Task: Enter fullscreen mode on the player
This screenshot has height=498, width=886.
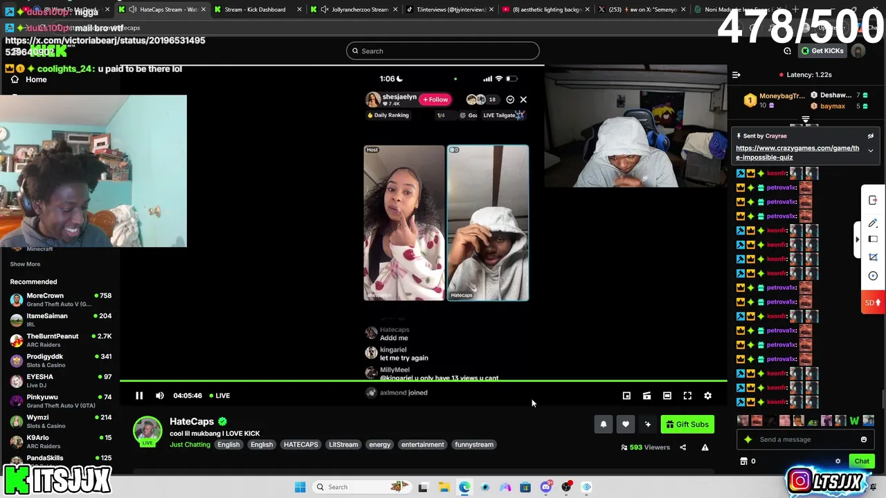Action: coord(687,396)
